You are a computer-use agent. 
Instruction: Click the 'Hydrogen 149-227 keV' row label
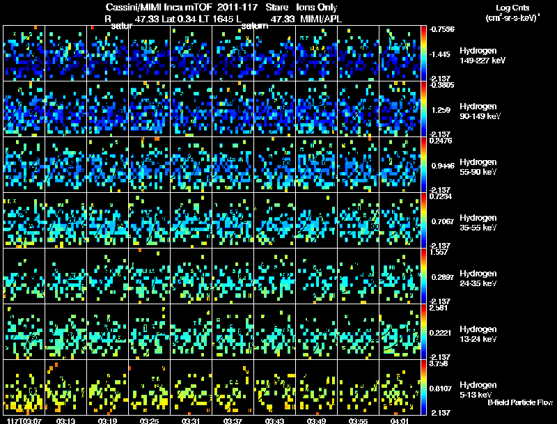pyautogui.click(x=483, y=56)
